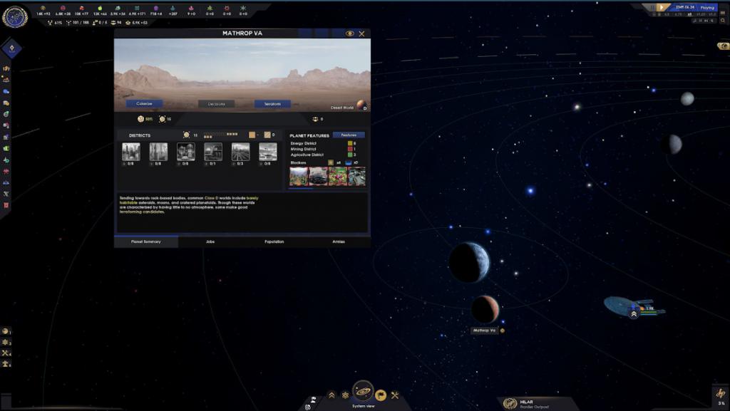Click the Terraform button
The width and height of the screenshot is (730, 411).
[x=272, y=104]
